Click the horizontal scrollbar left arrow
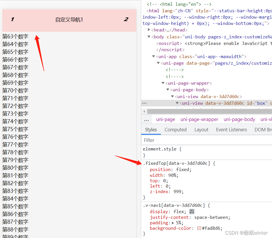This screenshot has height=238, width=272. 144,111
